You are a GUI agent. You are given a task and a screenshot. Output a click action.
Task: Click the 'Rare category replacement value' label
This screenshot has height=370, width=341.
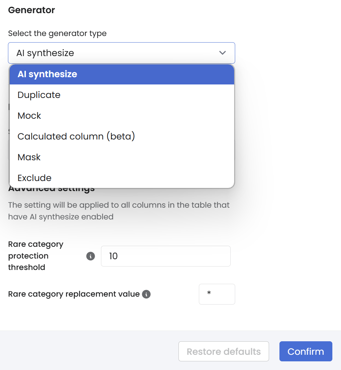(x=74, y=294)
